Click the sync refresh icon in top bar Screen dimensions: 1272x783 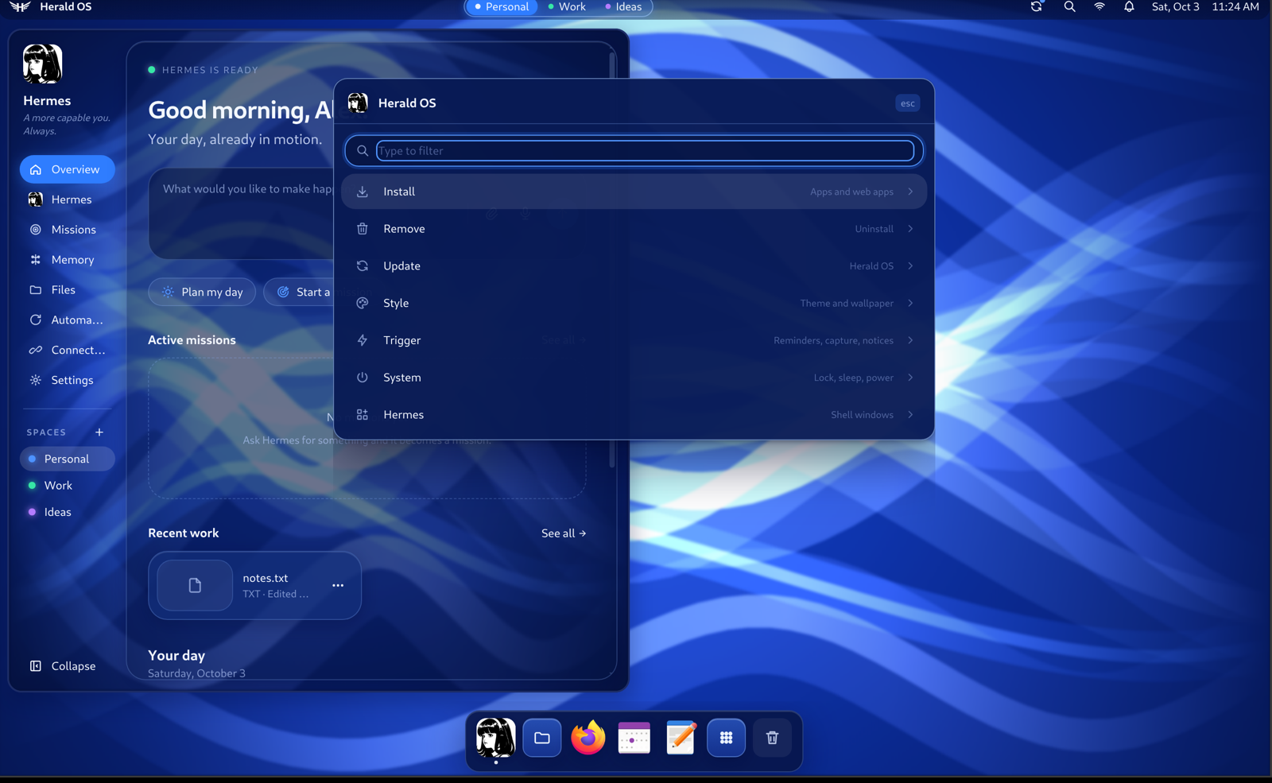[1037, 6]
